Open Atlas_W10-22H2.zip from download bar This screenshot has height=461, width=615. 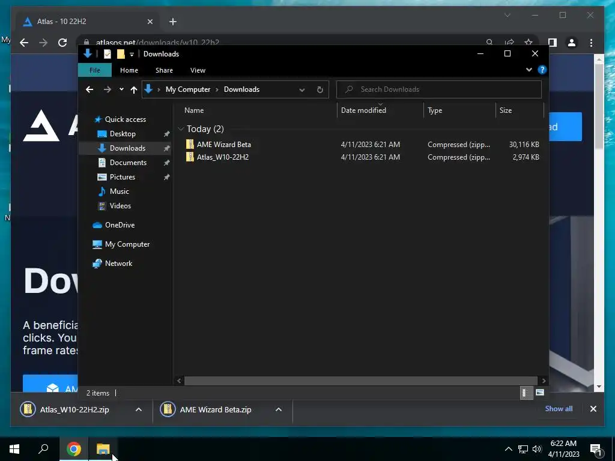point(74,409)
